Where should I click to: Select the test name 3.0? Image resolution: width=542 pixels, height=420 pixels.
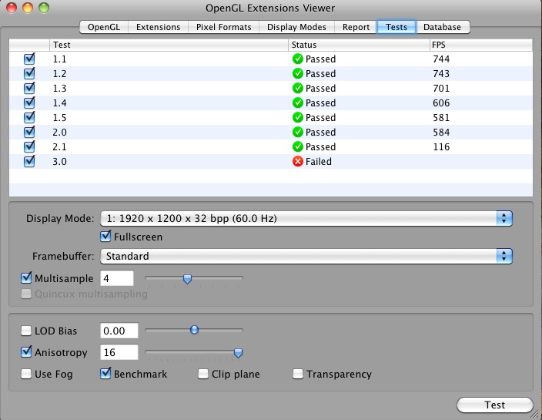coord(59,162)
